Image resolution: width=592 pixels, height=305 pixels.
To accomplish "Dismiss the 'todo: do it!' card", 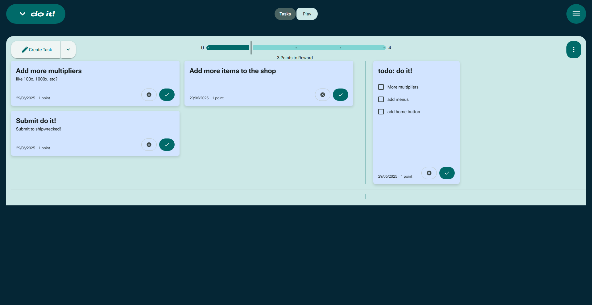I will click(429, 173).
